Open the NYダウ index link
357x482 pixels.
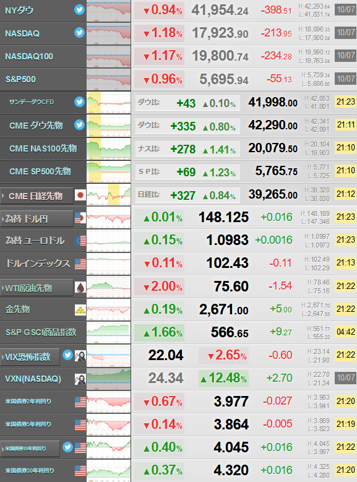point(19,11)
